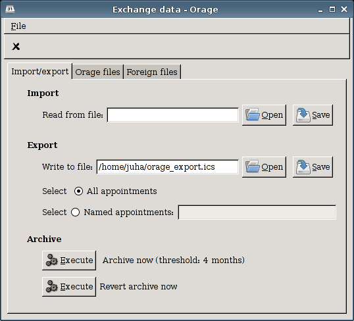Execute Revert archive now action
The width and height of the screenshot is (354, 321).
point(69,287)
